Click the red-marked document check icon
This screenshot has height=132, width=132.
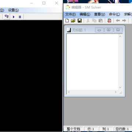click(109, 21)
